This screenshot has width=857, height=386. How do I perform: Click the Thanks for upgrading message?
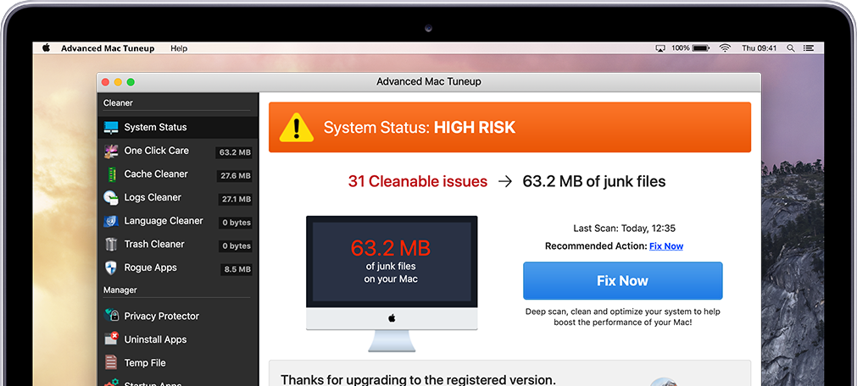[x=418, y=379]
